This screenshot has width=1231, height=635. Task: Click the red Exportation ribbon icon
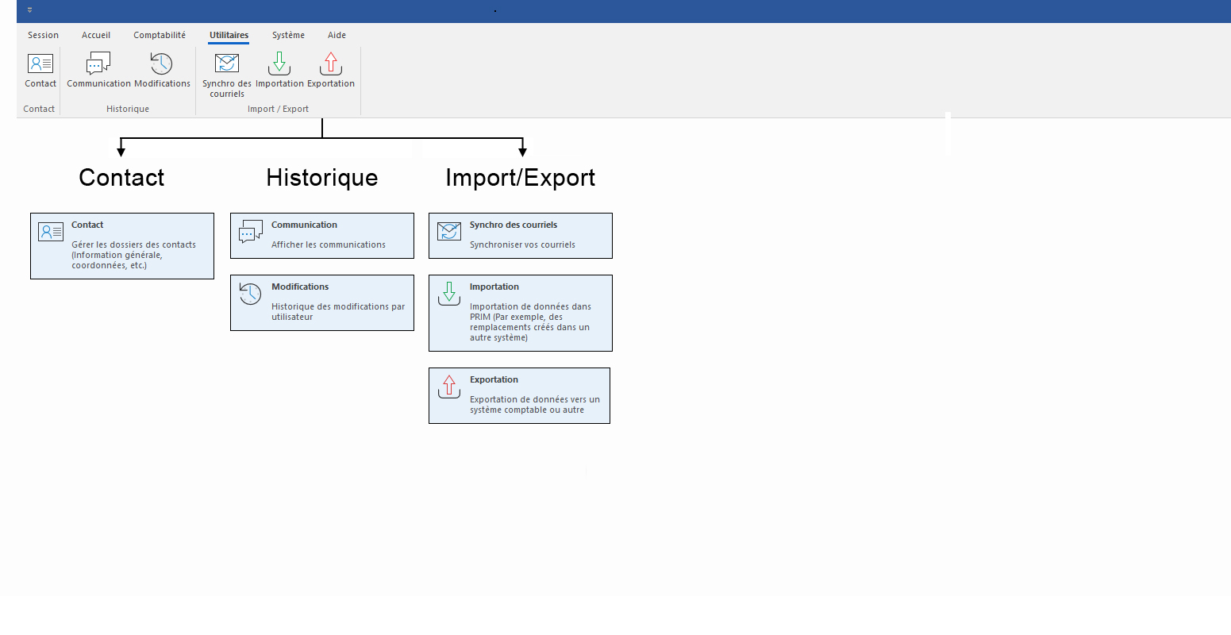pos(331,64)
